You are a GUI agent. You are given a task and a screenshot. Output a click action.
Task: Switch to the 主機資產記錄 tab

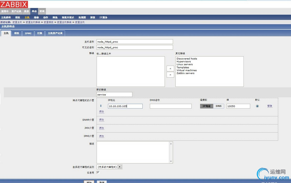point(55,33)
